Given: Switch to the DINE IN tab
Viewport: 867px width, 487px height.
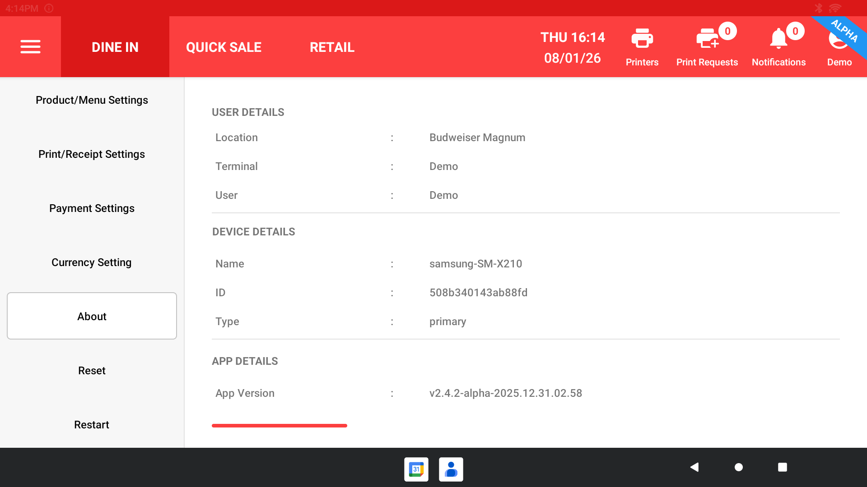Looking at the screenshot, I should click(x=115, y=47).
